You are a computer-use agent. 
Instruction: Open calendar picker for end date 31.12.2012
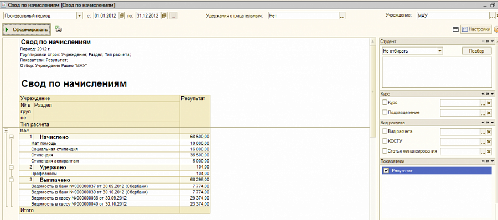164,15
